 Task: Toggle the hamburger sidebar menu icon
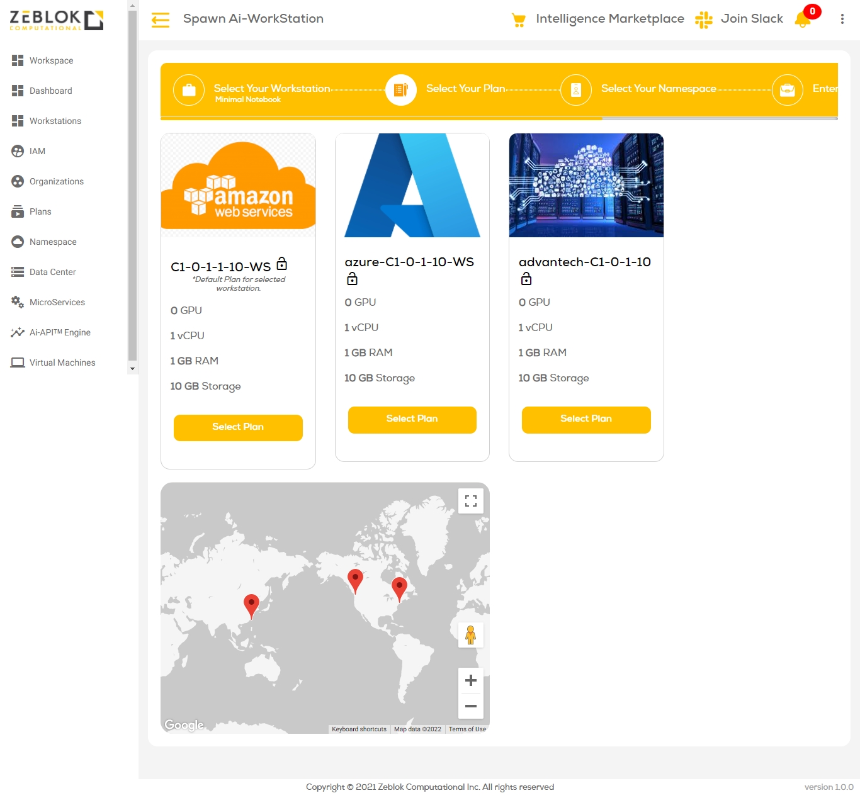click(x=161, y=20)
